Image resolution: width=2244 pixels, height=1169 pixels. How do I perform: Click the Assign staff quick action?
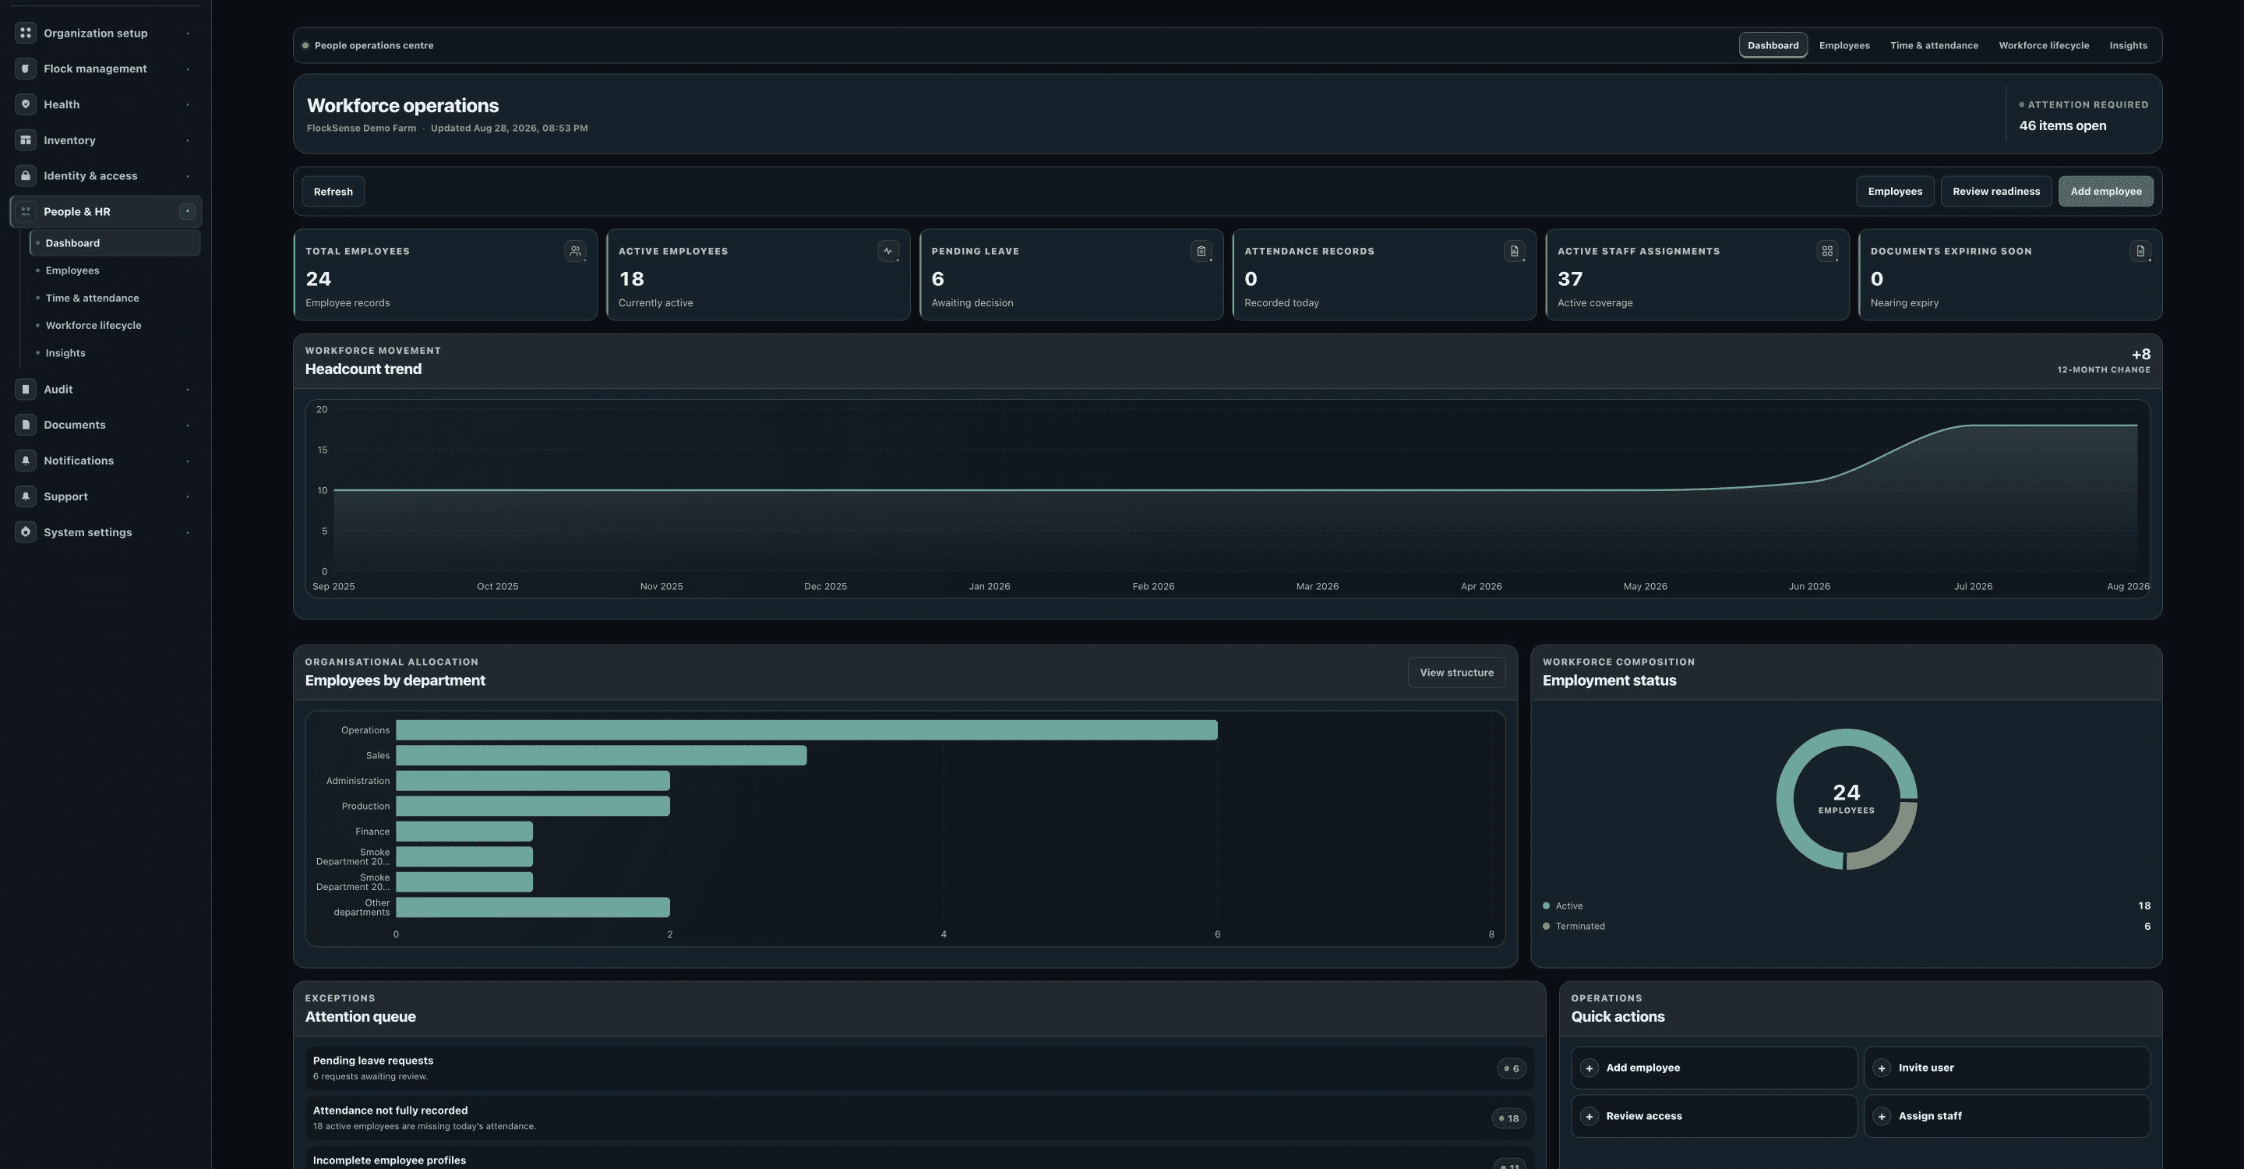[x=2006, y=1116]
